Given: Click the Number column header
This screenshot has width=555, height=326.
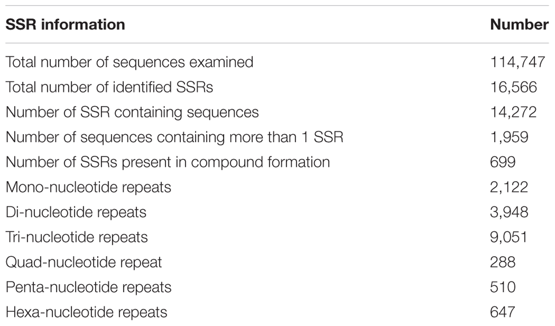Looking at the screenshot, I should pos(519,24).
